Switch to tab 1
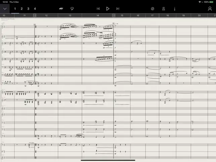Viewport: 216px width, 162px height. [x=15, y=9]
